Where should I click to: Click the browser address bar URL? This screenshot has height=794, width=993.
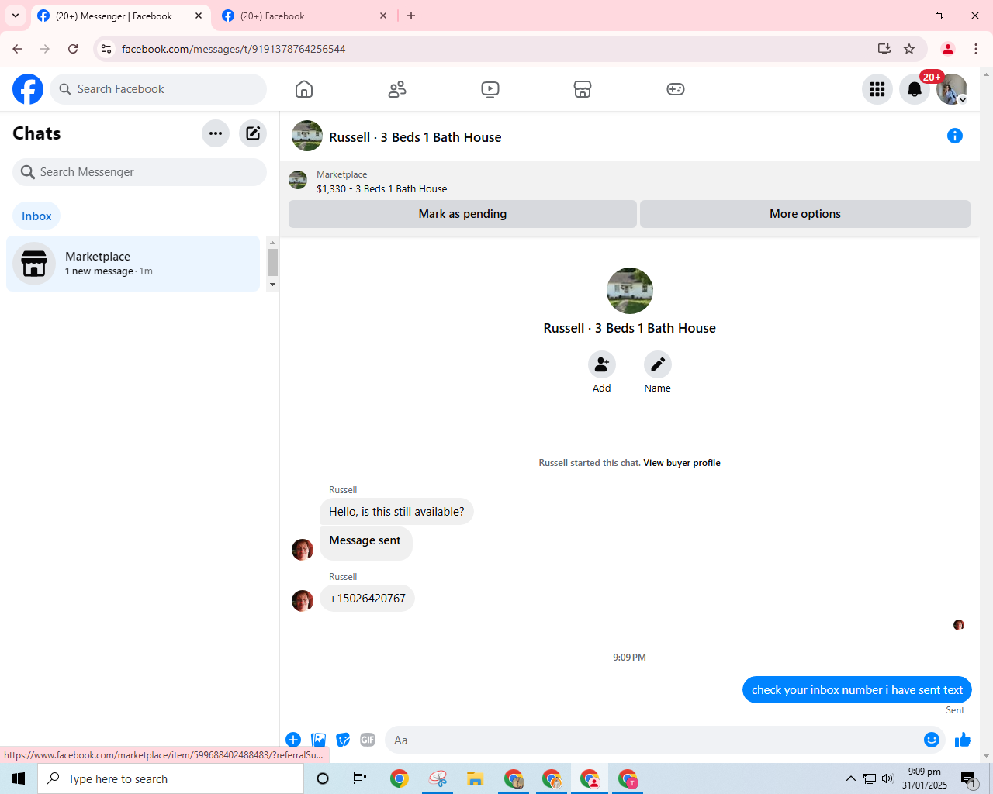point(234,49)
